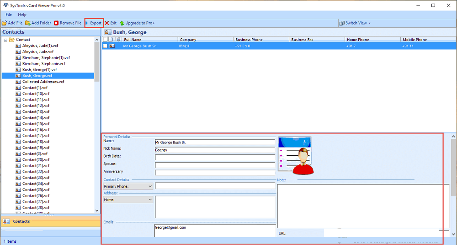457x245 pixels.
Task: Click the Note text area
Action: (363, 206)
